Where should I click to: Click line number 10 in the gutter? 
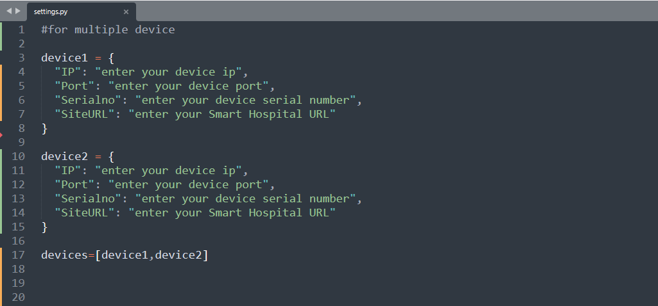pos(18,156)
